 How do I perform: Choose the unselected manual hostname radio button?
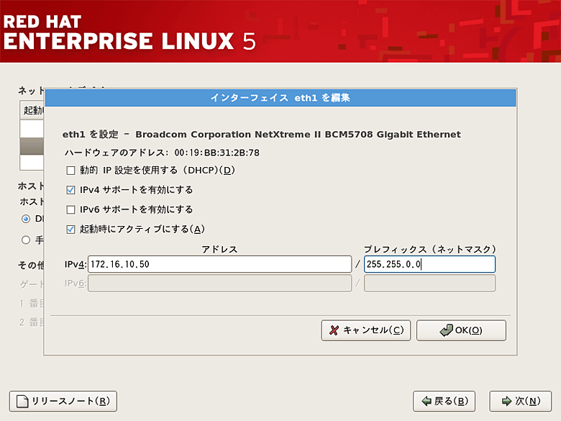tap(26, 240)
